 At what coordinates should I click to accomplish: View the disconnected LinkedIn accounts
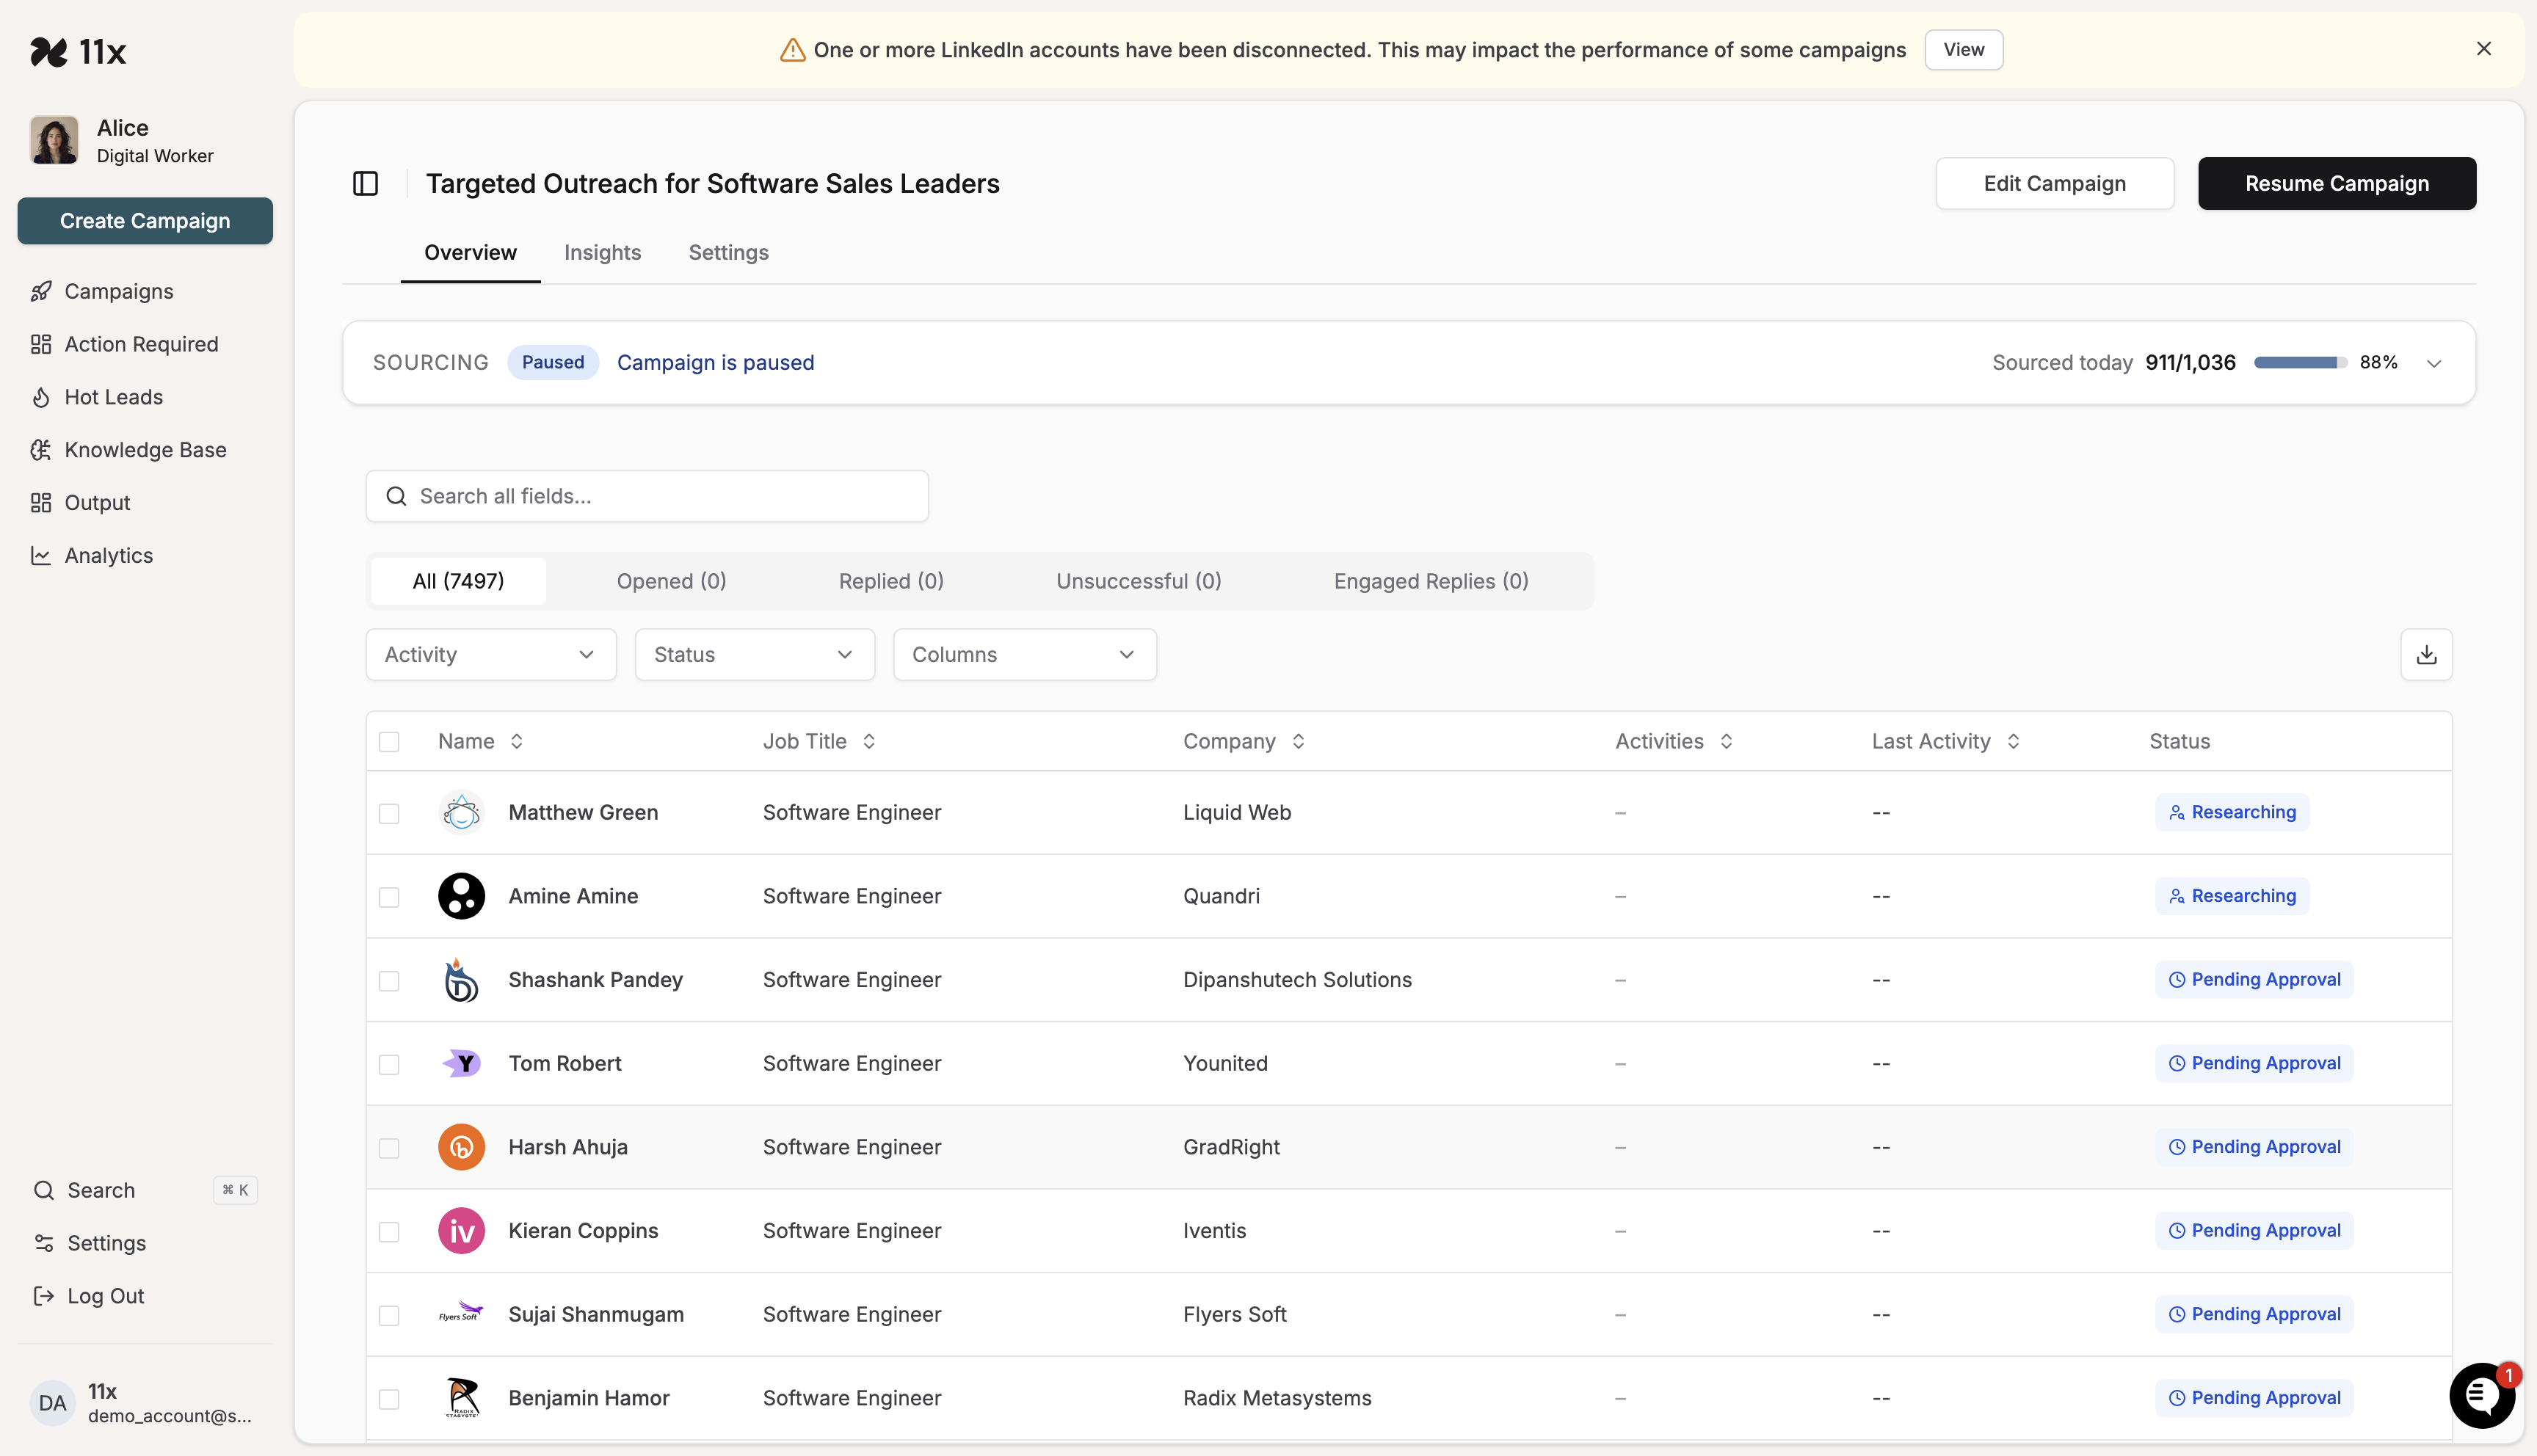(x=1963, y=49)
